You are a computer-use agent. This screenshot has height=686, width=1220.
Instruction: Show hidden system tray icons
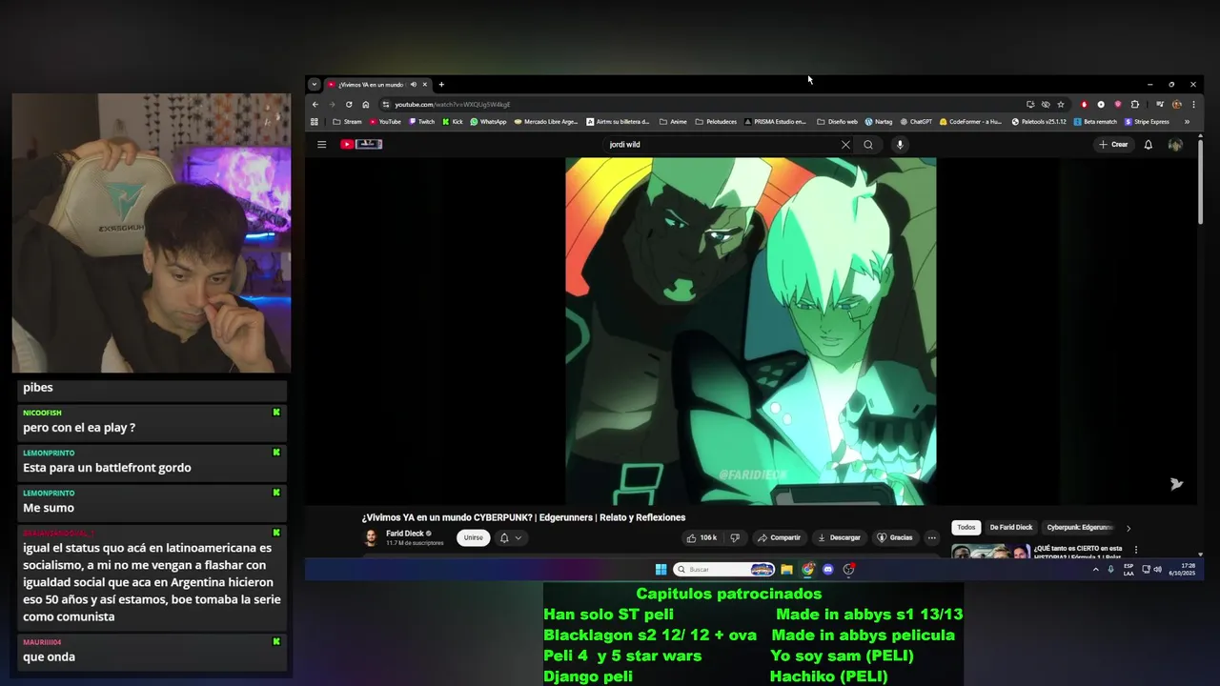(1095, 570)
